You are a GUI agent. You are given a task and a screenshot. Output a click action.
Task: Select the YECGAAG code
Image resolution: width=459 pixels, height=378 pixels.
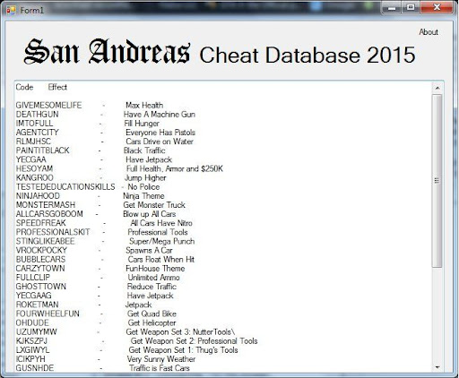tap(34, 296)
